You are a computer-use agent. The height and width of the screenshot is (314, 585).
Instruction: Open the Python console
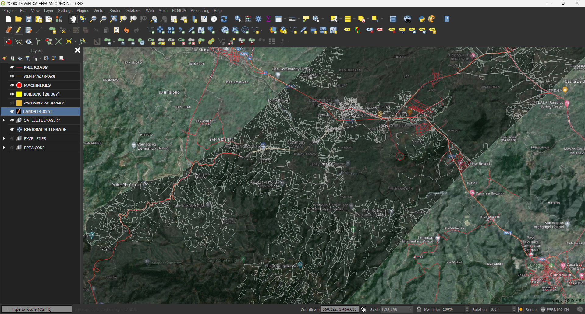(421, 19)
